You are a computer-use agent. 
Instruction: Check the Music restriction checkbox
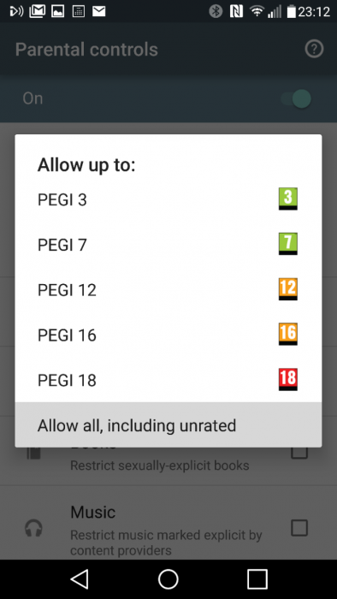tap(299, 528)
